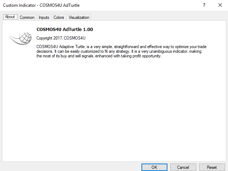Image resolution: width=228 pixels, height=171 pixels.
Task: Show the Visualization tab
Action: pyautogui.click(x=79, y=17)
